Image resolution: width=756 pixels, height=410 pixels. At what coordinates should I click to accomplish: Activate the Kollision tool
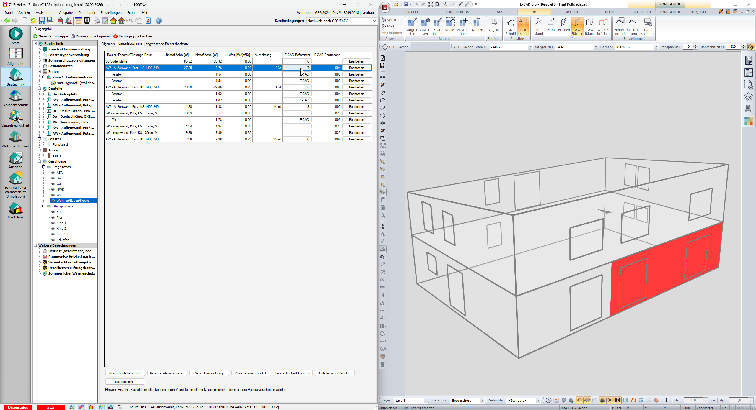pos(523,27)
